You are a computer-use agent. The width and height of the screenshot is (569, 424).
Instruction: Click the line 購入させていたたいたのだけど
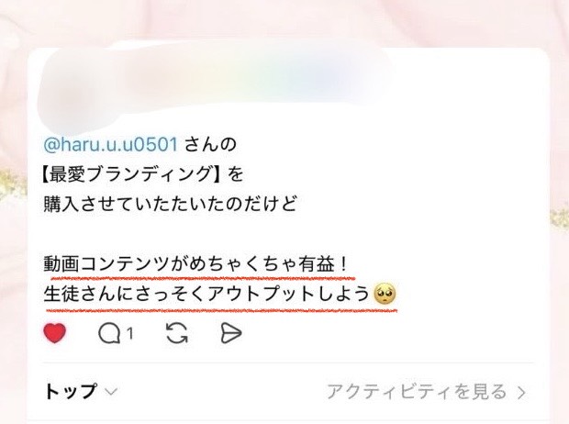pos(170,204)
